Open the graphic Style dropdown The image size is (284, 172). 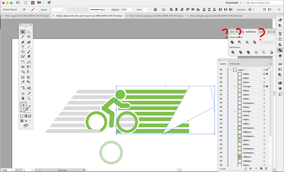(x=149, y=9)
